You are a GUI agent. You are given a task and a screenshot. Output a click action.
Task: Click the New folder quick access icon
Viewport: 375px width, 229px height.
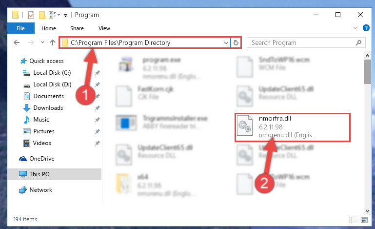tap(42, 15)
